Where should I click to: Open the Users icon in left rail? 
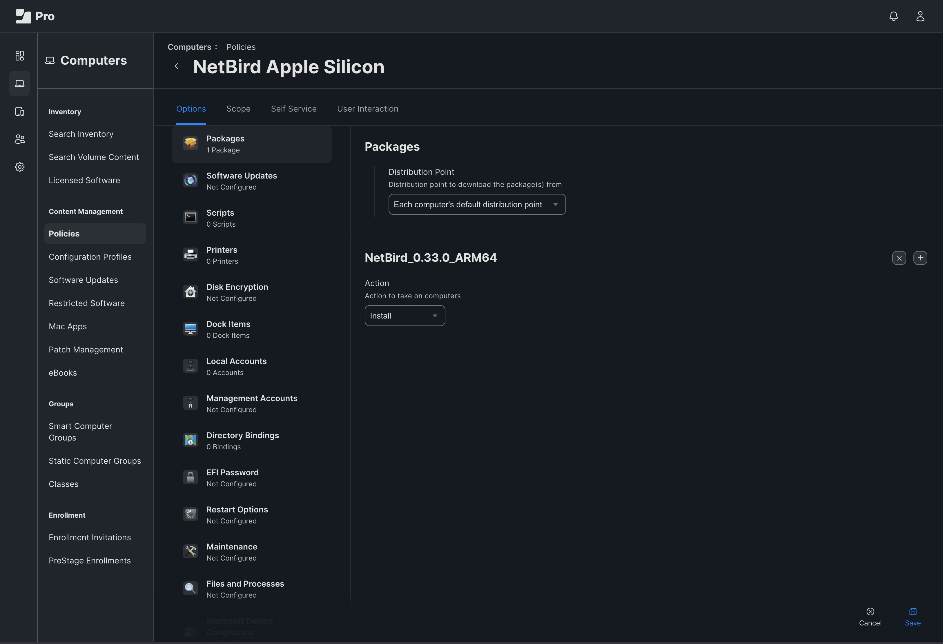(19, 139)
